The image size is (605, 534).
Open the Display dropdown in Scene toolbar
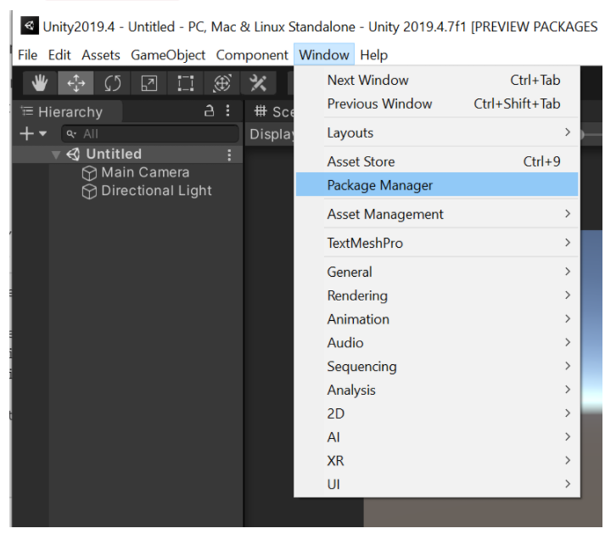point(271,134)
